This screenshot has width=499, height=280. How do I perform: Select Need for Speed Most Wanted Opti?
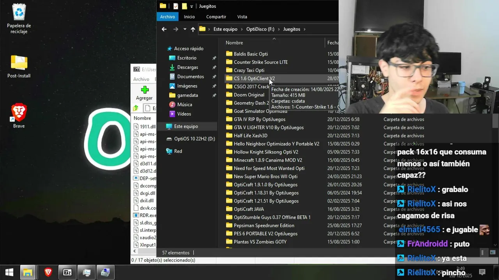269,168
